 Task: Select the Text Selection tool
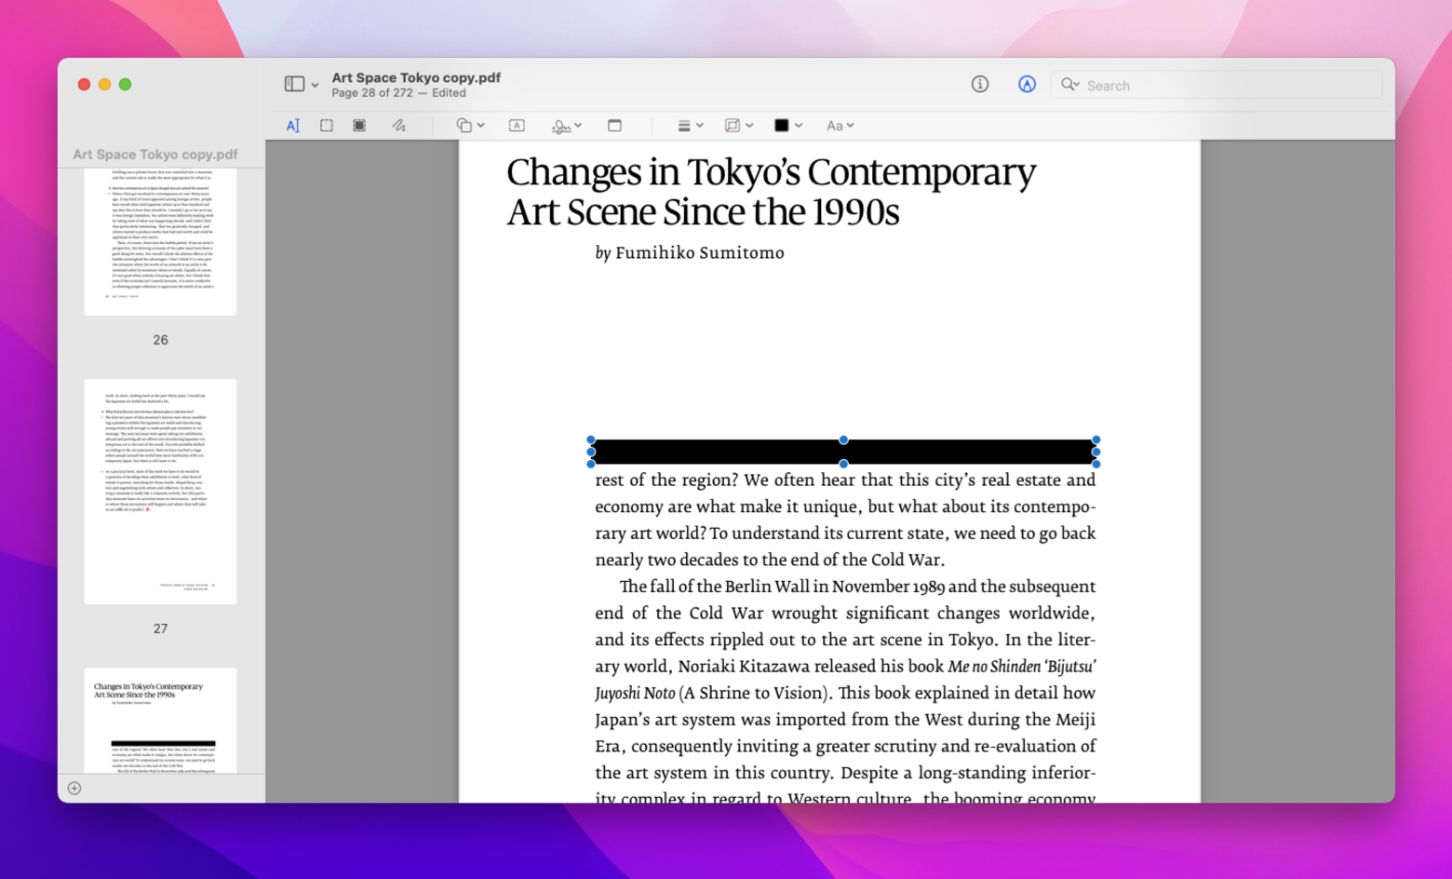point(293,126)
